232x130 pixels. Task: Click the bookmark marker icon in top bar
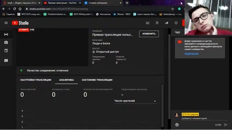[x=157, y=23]
